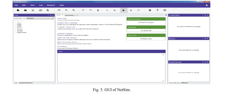Open the Labs panel options dropdown arrow
Viewport: 228px width, 94px height.
point(48,15)
